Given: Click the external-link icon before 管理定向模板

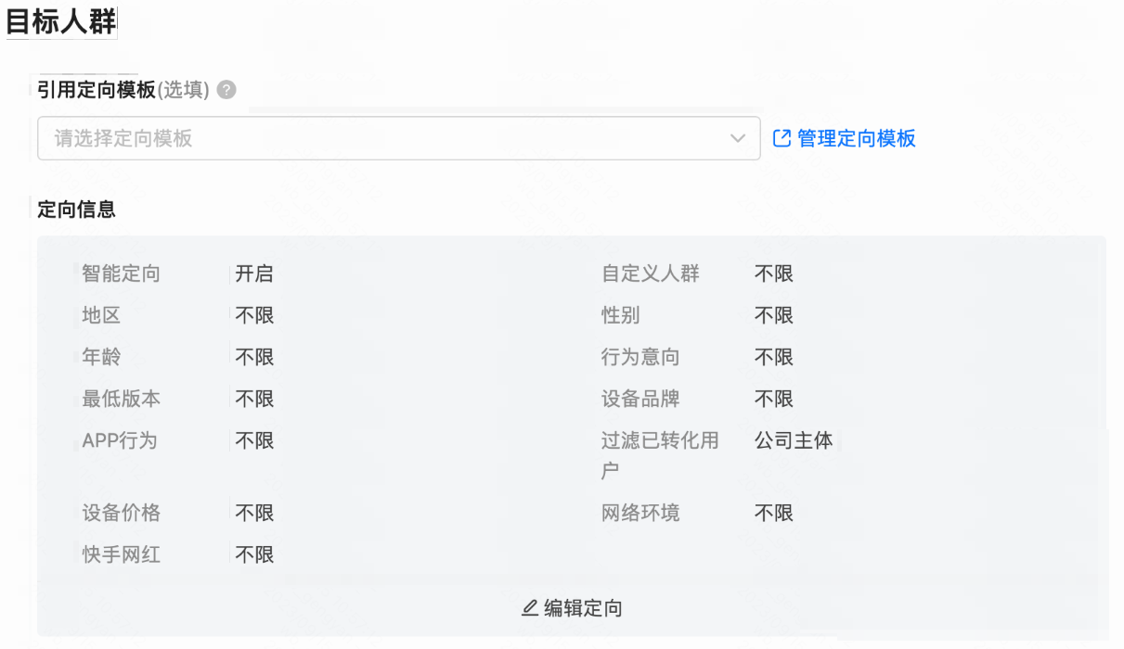Looking at the screenshot, I should 781,138.
